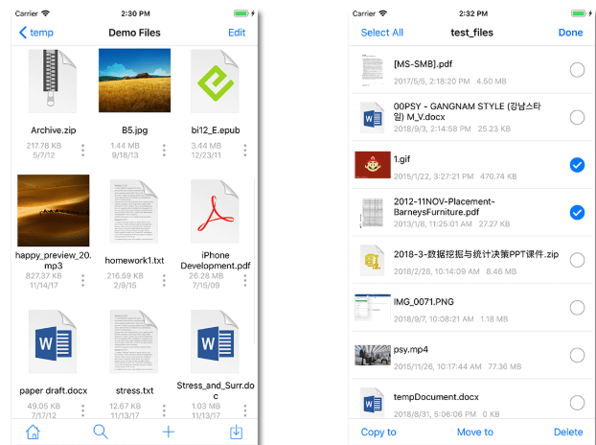Go back to temp folder
The image size is (596, 445).
coord(35,33)
